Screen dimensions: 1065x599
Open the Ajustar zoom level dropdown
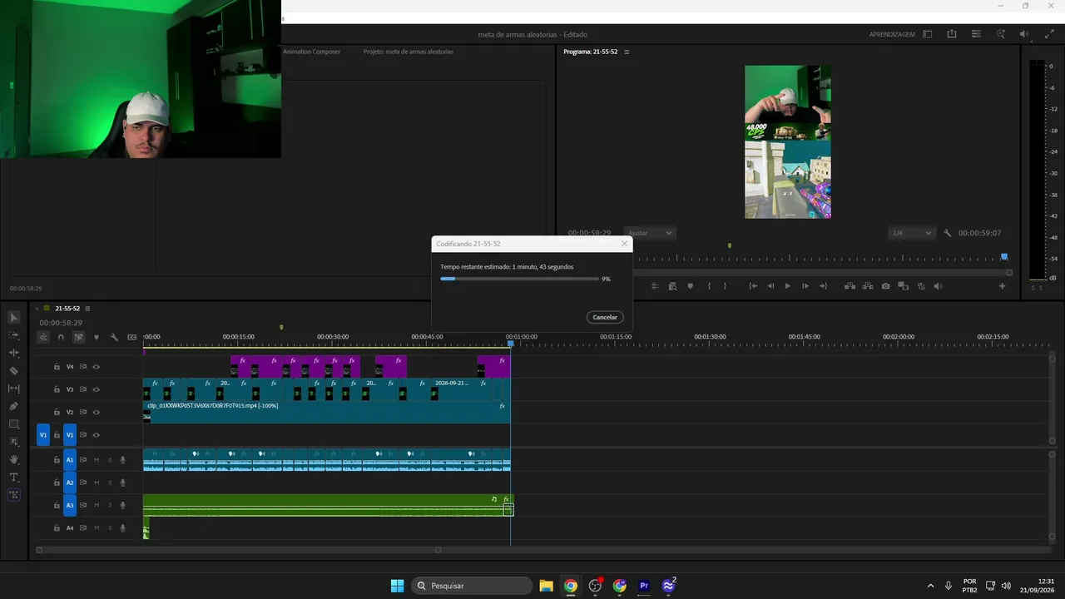[650, 233]
